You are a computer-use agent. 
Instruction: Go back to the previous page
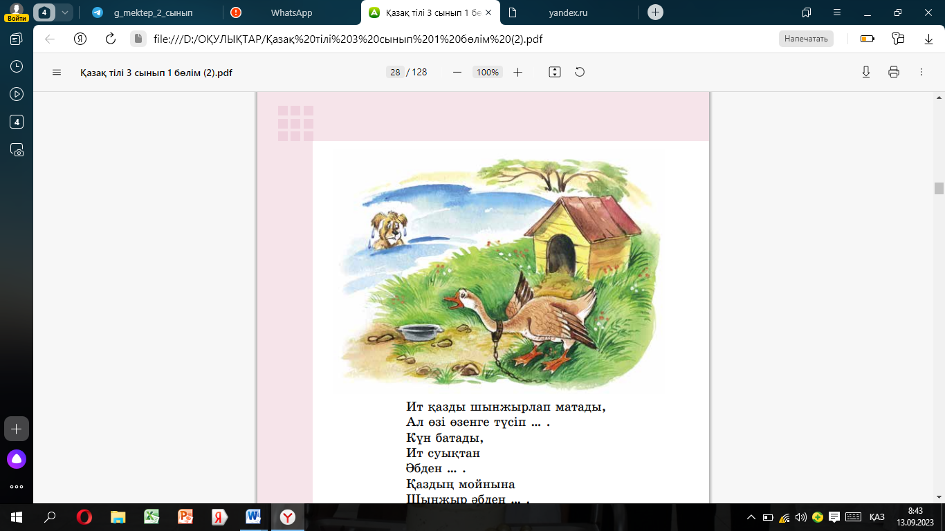pos(50,39)
